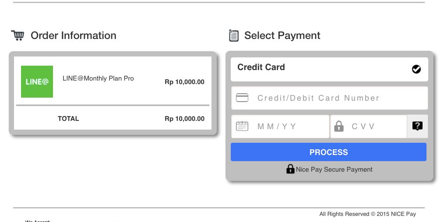Select the Credit Card payment option label
The height and width of the screenshot is (222, 444).
(261, 67)
